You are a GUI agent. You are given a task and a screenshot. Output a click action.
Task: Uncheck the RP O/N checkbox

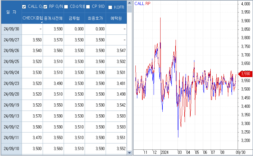coord(45,7)
